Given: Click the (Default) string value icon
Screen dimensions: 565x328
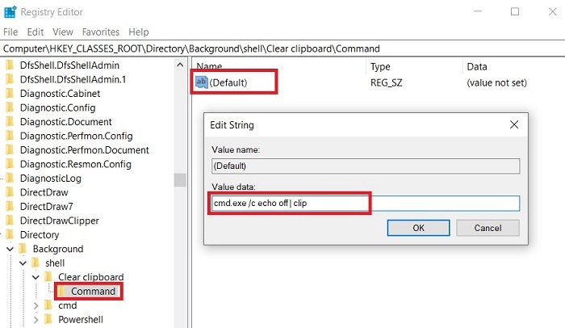Looking at the screenshot, I should (x=202, y=82).
